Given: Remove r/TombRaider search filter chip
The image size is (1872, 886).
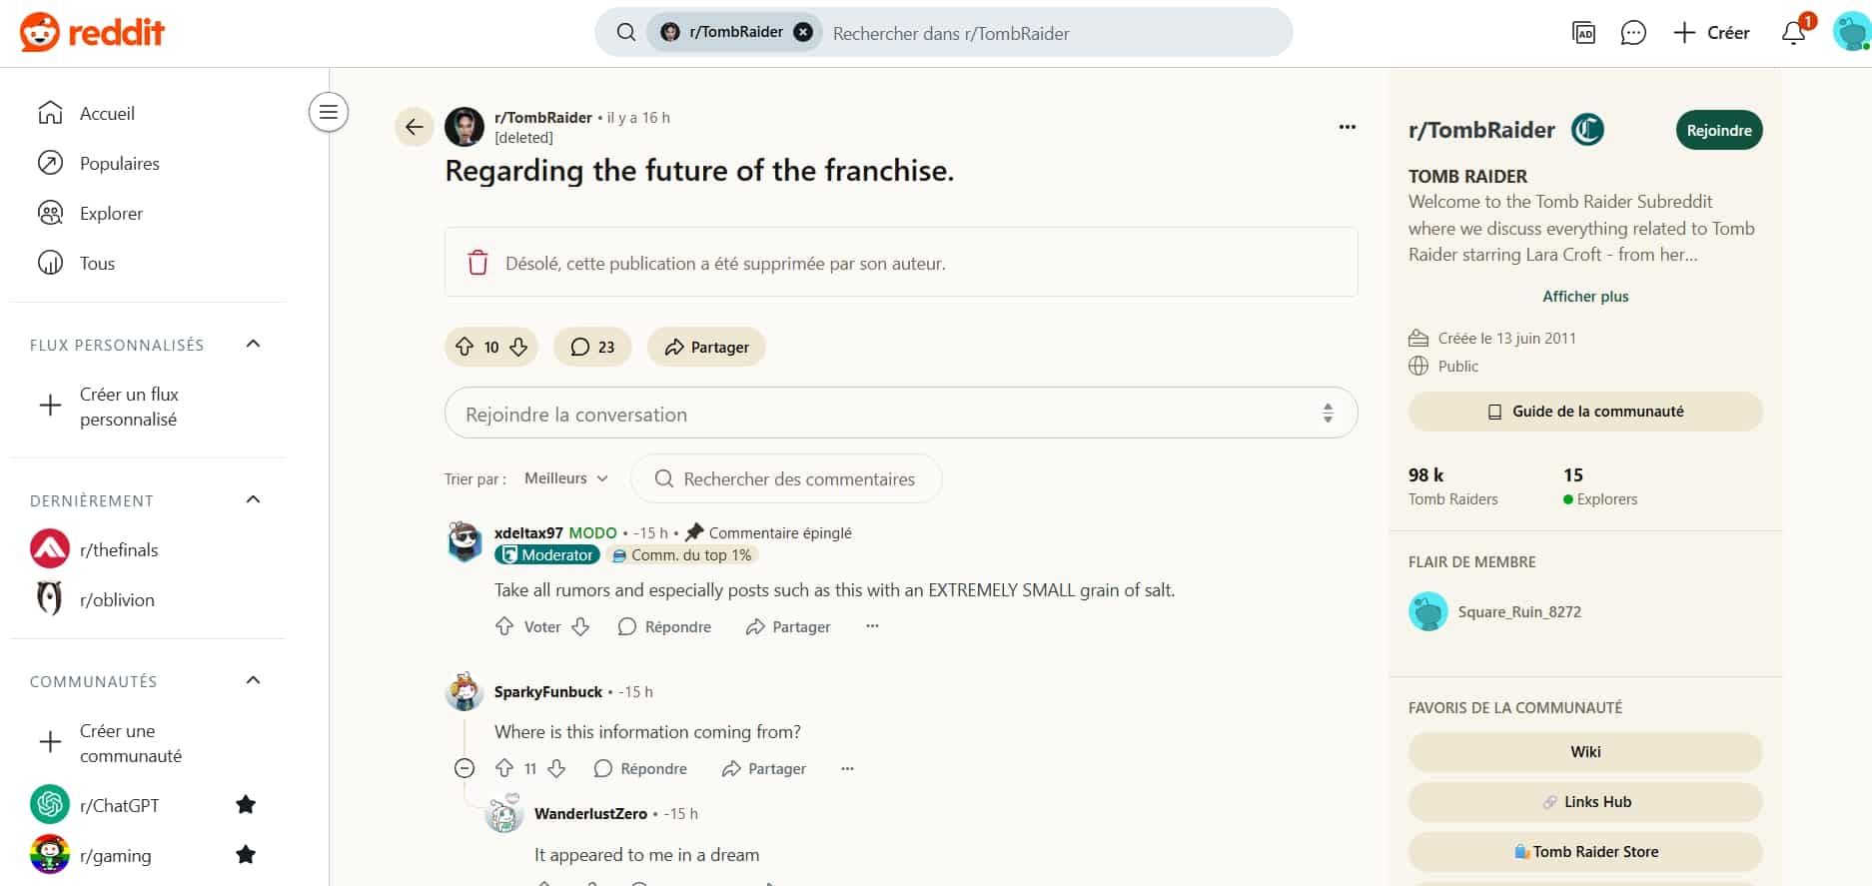Looking at the screenshot, I should coord(803,32).
